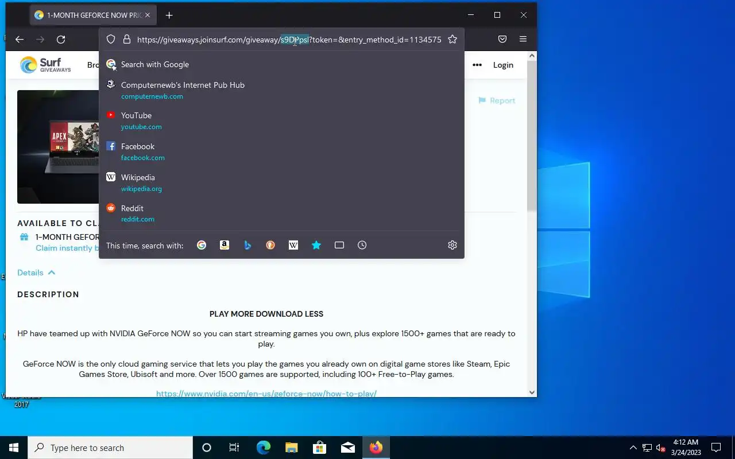Go back to the previous page
Viewport: 735px width, 459px height.
coord(20,39)
